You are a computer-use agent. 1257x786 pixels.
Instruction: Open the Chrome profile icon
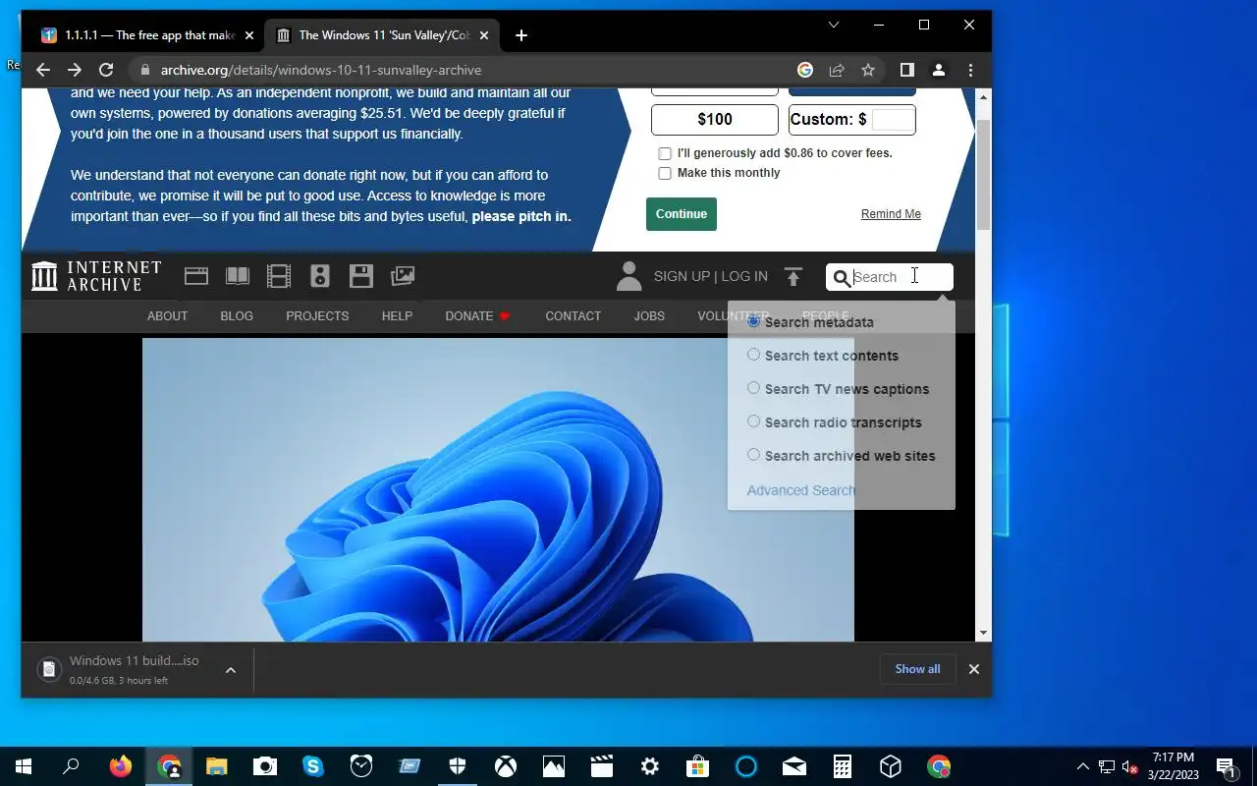pyautogui.click(x=939, y=70)
